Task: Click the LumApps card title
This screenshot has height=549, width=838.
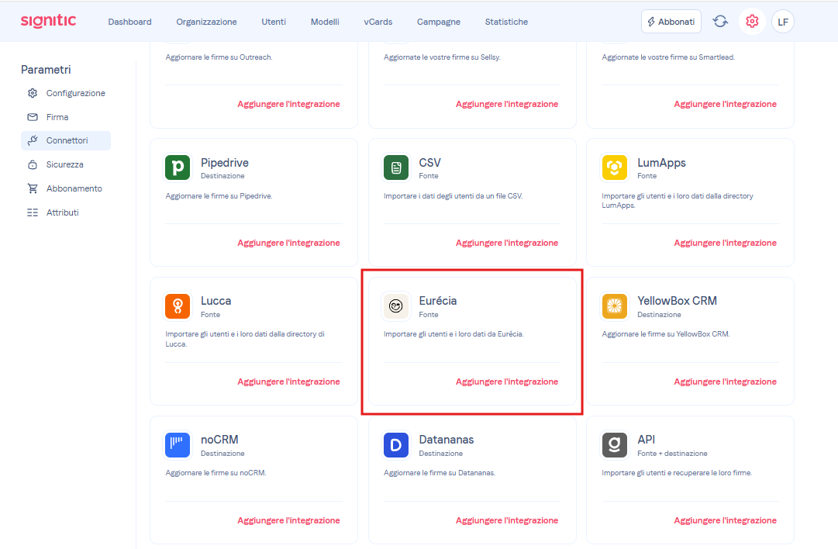Action: [x=661, y=163]
